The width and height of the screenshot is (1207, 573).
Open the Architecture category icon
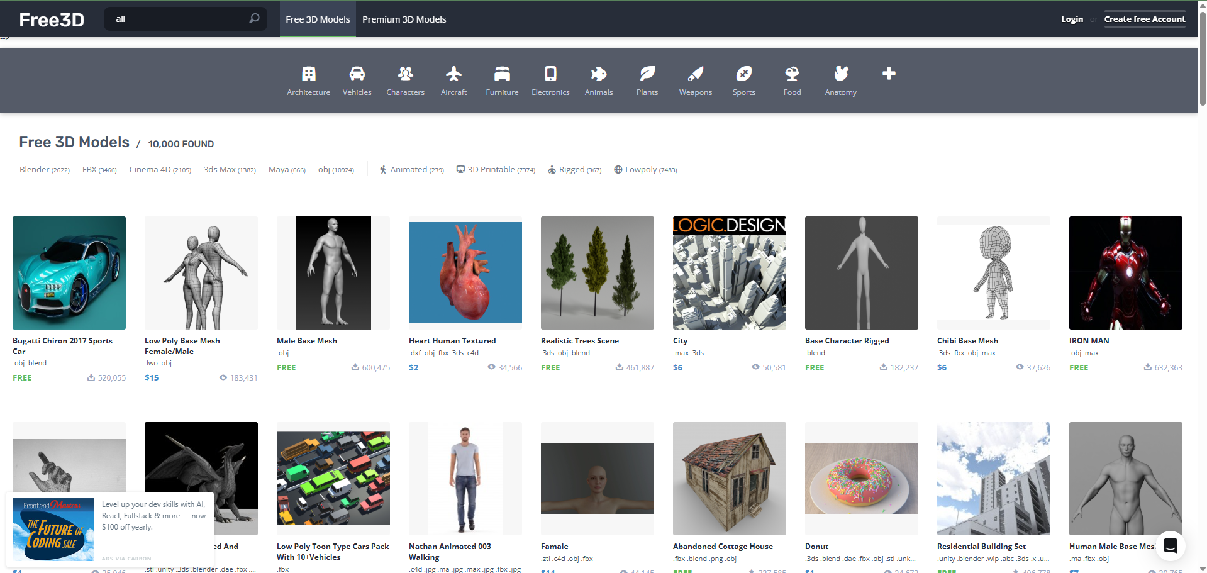coord(308,74)
